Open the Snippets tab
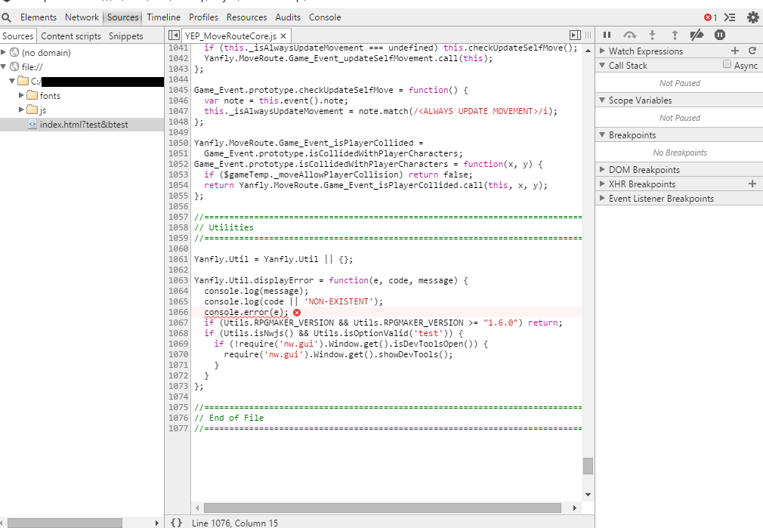Screen dimensions: 763x528 click(x=126, y=36)
